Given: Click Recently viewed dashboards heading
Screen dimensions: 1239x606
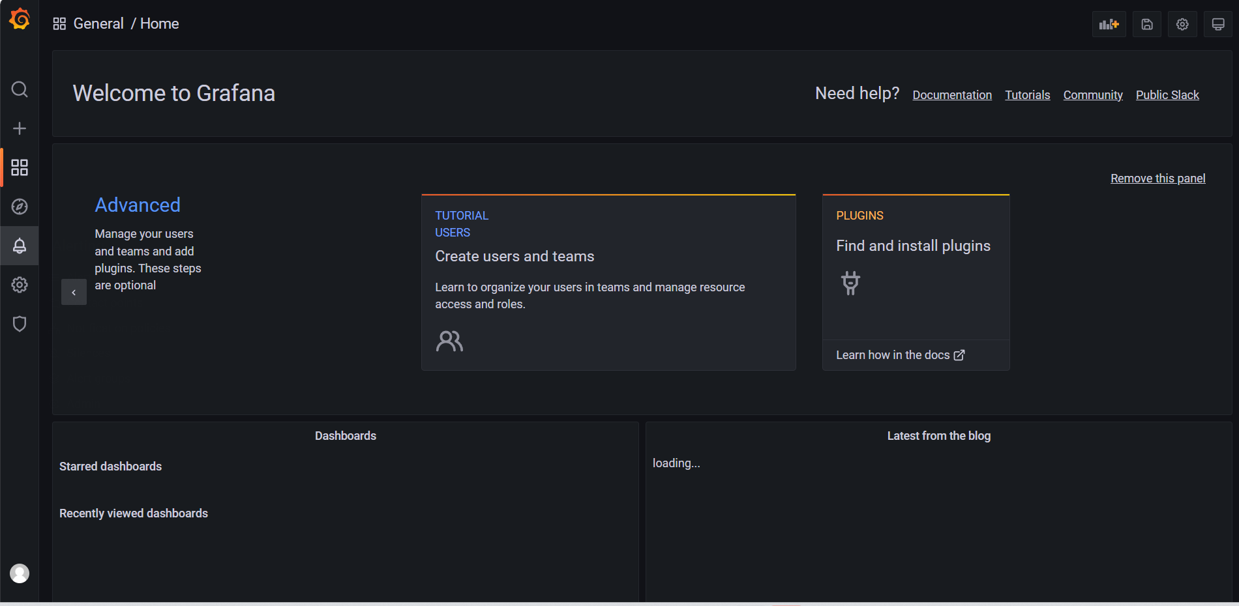Looking at the screenshot, I should tap(134, 513).
